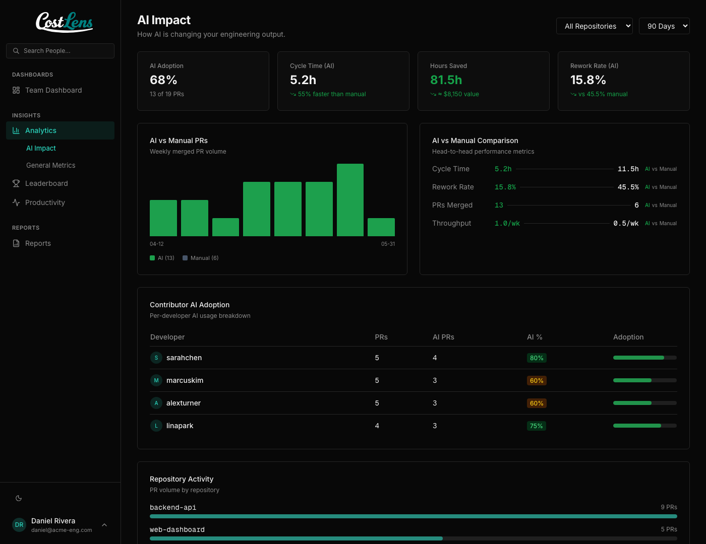Click the vs 45.5% manual text
706x544 pixels.
tap(603, 94)
